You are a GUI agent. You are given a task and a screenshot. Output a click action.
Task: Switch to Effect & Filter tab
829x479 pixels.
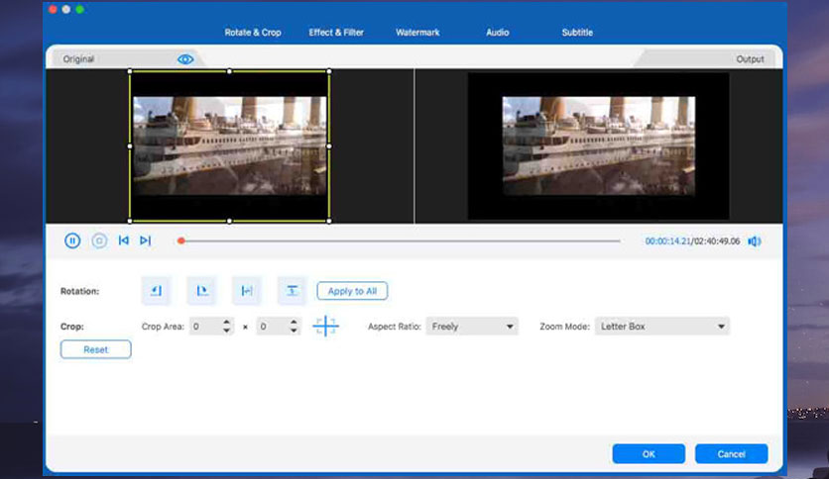[336, 33]
